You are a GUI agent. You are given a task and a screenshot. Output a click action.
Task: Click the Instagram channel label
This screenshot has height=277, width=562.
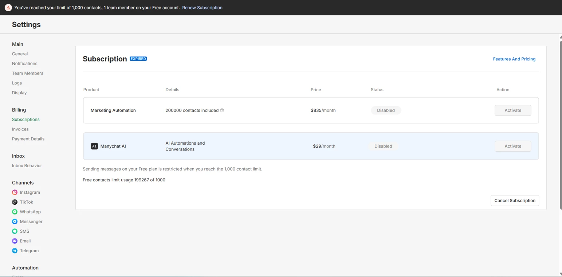coord(30,192)
